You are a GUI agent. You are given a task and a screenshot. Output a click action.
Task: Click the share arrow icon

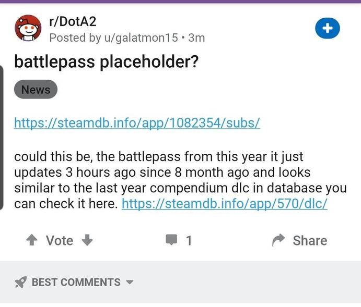pos(278,240)
